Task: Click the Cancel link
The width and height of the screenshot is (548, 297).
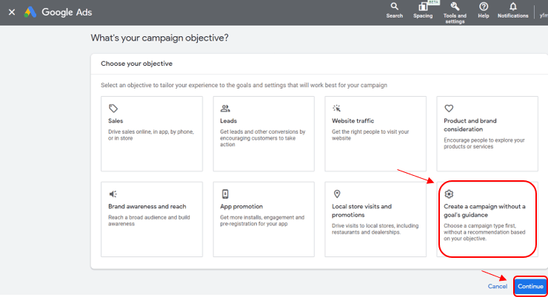Action: pyautogui.click(x=497, y=286)
